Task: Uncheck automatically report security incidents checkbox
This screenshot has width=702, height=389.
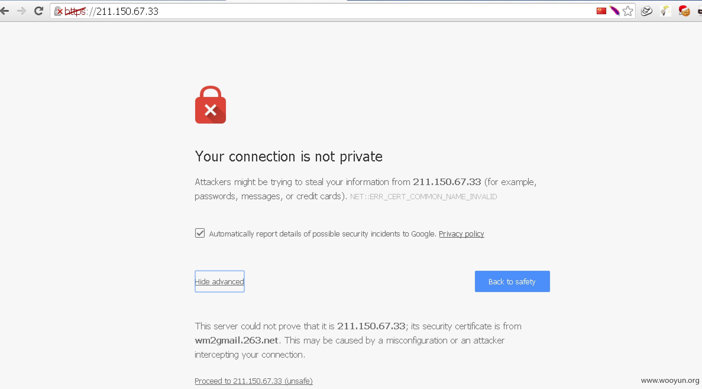Action: [x=200, y=233]
